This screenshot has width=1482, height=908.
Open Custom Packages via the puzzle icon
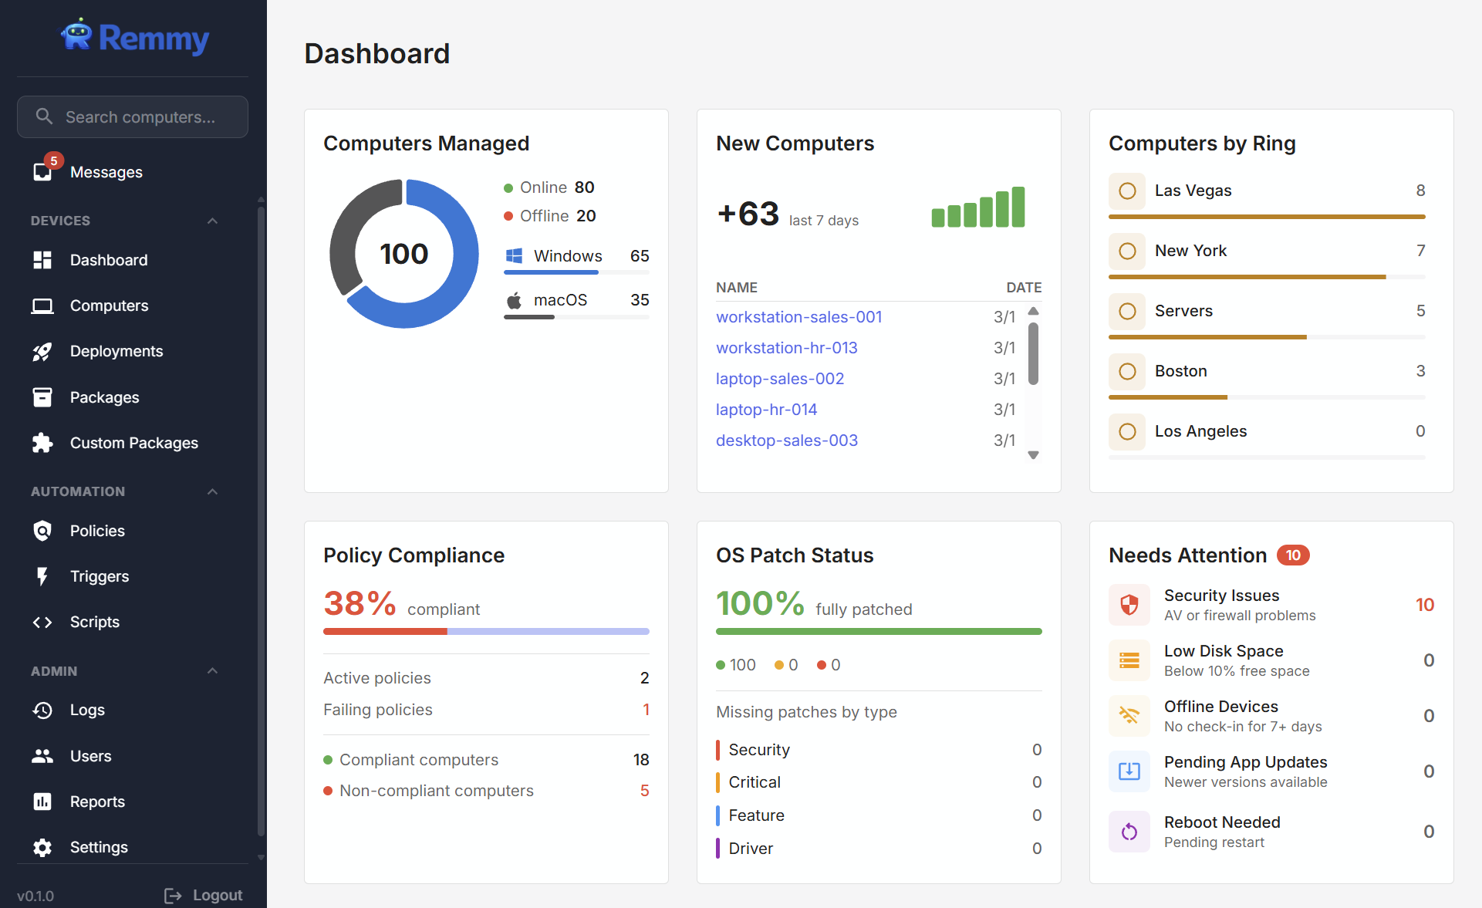(42, 443)
